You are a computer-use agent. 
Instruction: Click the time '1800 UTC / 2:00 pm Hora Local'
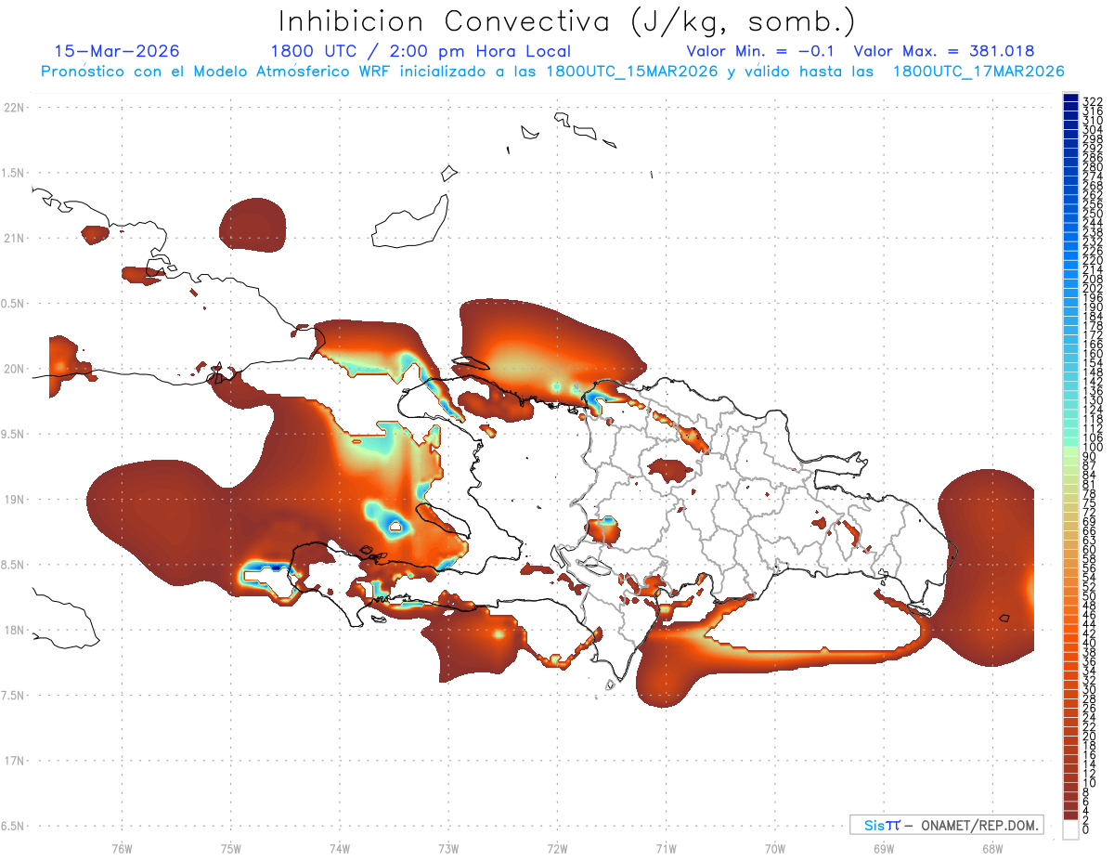pos(421,51)
